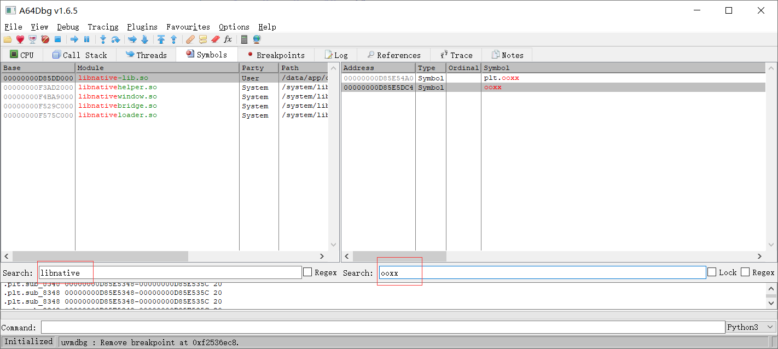Switch to the Call Stack tab
778x349 pixels.
[80, 55]
